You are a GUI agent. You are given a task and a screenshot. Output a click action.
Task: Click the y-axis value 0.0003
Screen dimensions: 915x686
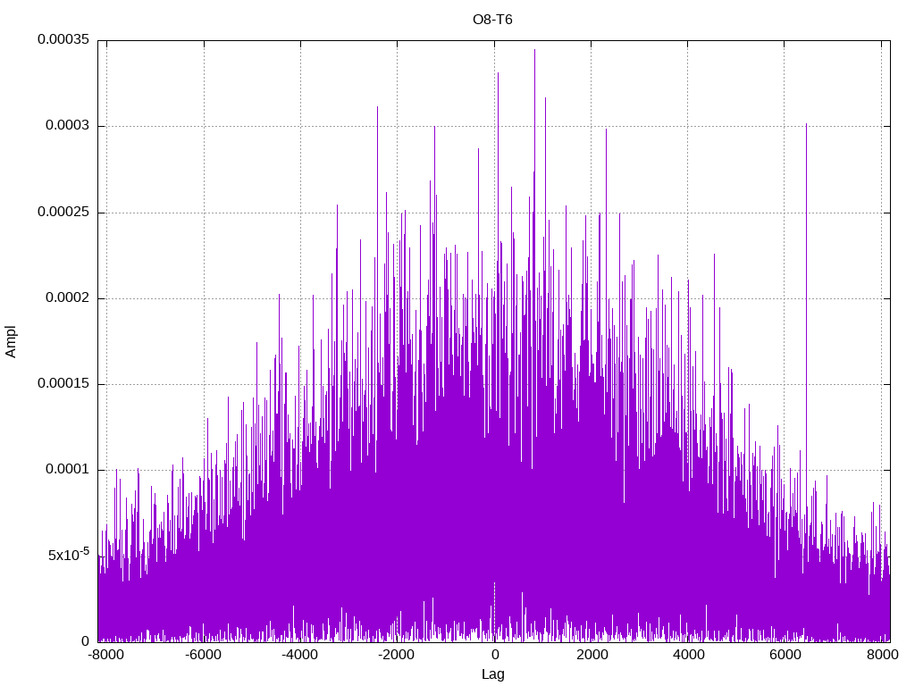point(68,125)
